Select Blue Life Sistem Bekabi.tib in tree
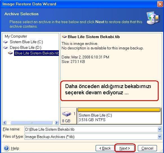This screenshot has height=153, width=164. 37,53
